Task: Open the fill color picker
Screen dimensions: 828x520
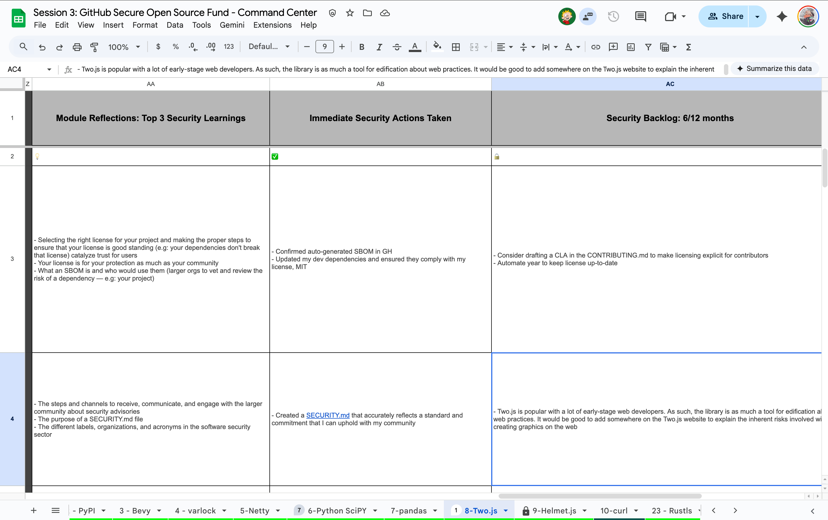Action: (436, 46)
